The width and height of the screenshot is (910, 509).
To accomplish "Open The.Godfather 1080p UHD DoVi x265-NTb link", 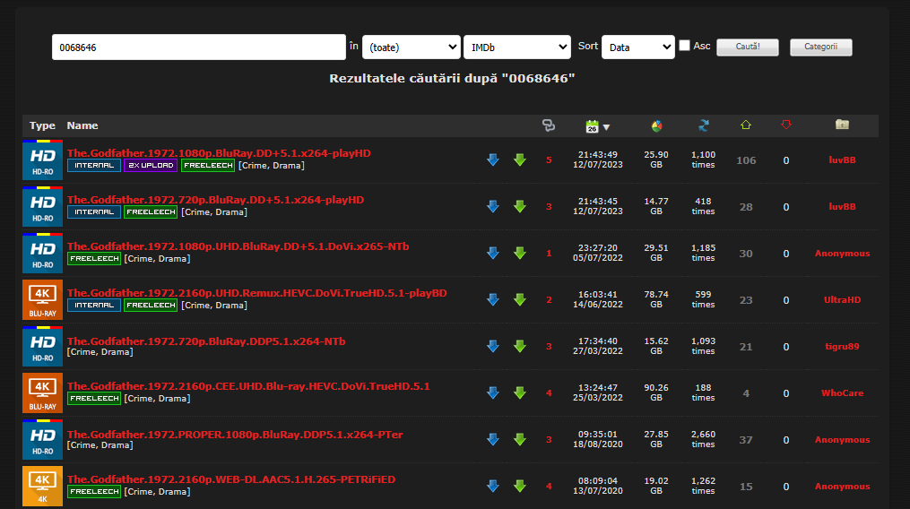I will (238, 246).
